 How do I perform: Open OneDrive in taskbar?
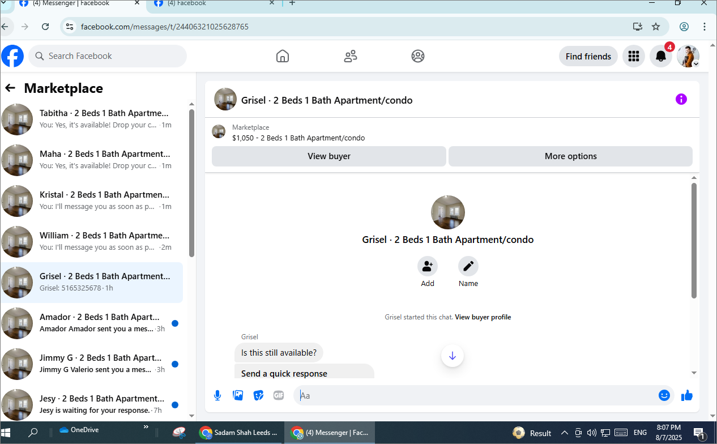79,430
